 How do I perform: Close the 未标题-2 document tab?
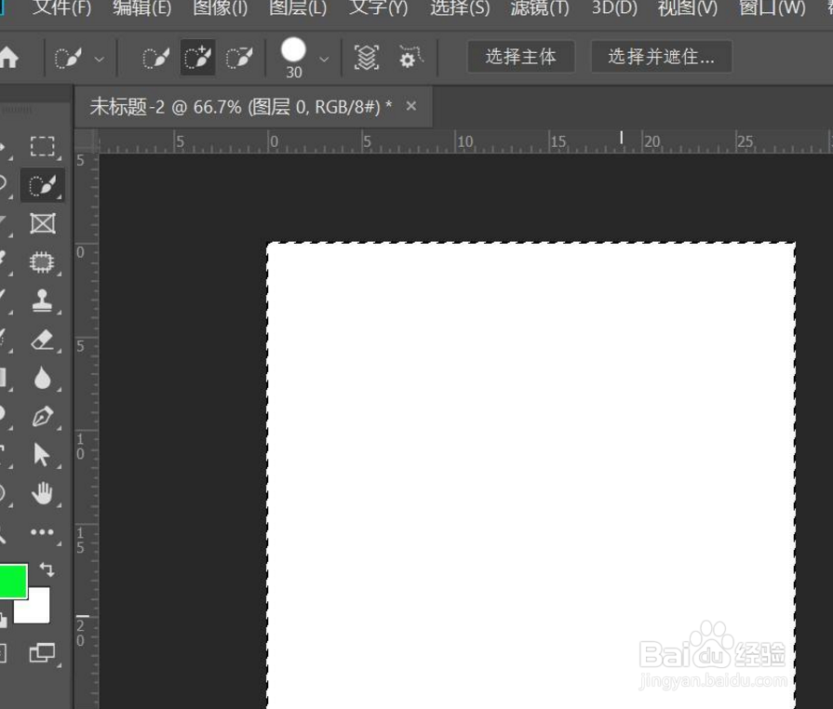410,106
